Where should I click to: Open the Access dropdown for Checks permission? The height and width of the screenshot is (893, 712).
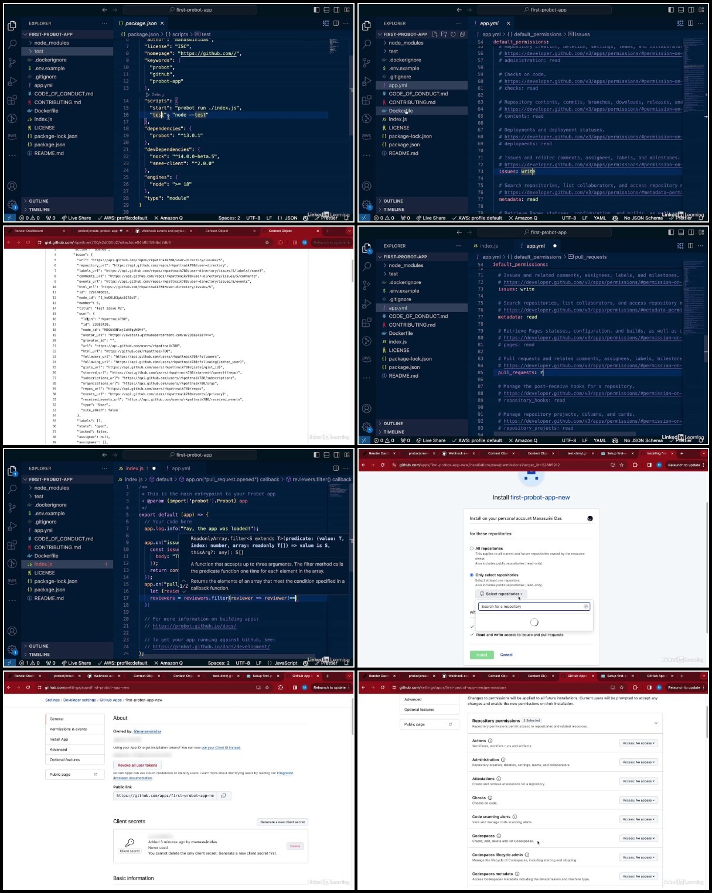639,800
